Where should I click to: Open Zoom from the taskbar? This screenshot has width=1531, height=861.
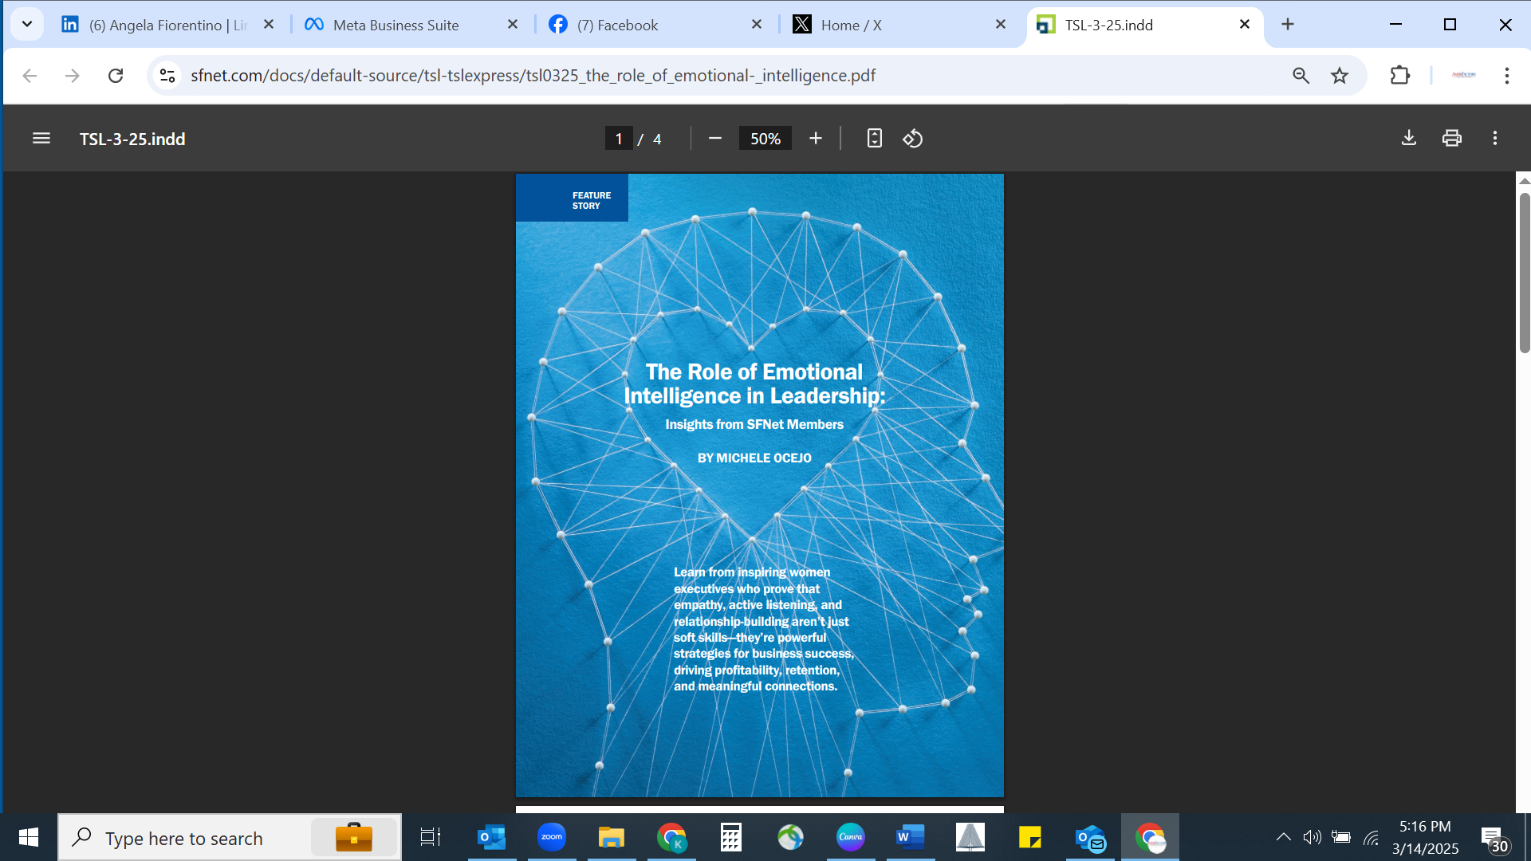point(551,837)
